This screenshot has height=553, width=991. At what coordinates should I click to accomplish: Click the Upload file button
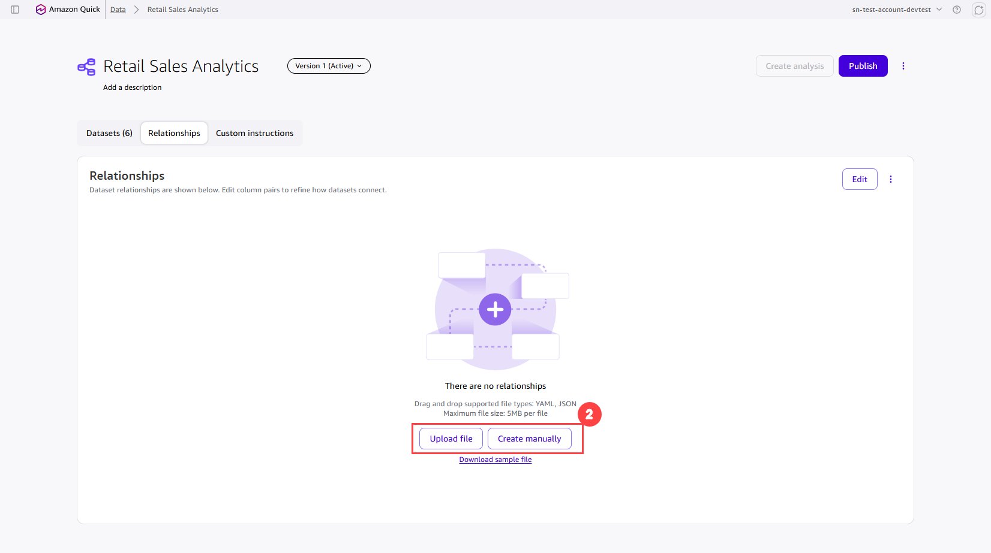pyautogui.click(x=451, y=439)
